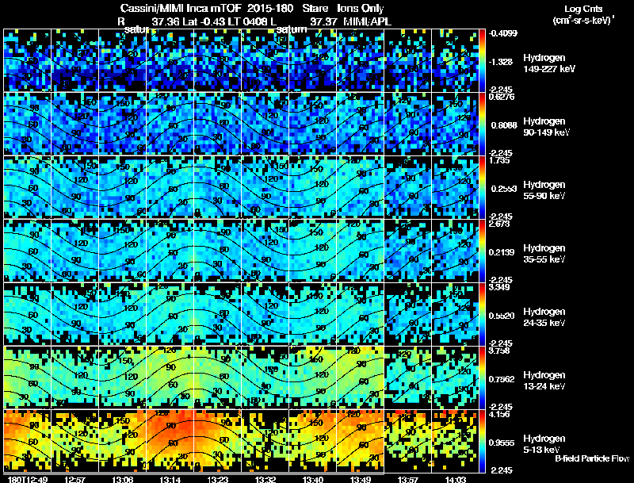Click 'Ions Only' in the title line
Viewport: 634px width, 483px height.
(361, 9)
